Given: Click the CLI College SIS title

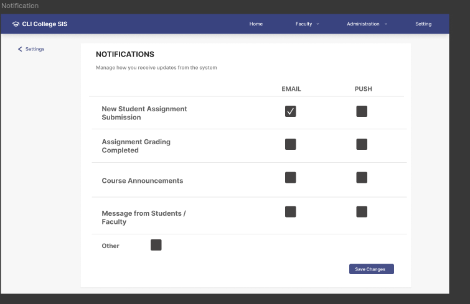Looking at the screenshot, I should [x=45, y=24].
